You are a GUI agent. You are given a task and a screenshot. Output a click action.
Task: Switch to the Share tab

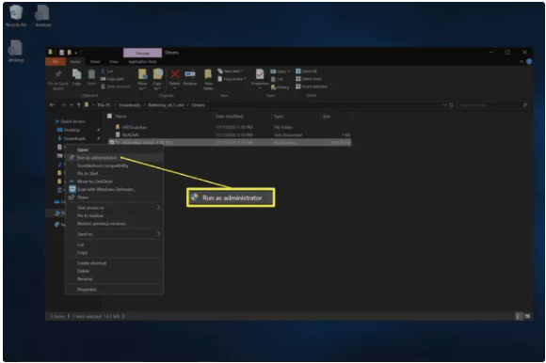tap(95, 61)
